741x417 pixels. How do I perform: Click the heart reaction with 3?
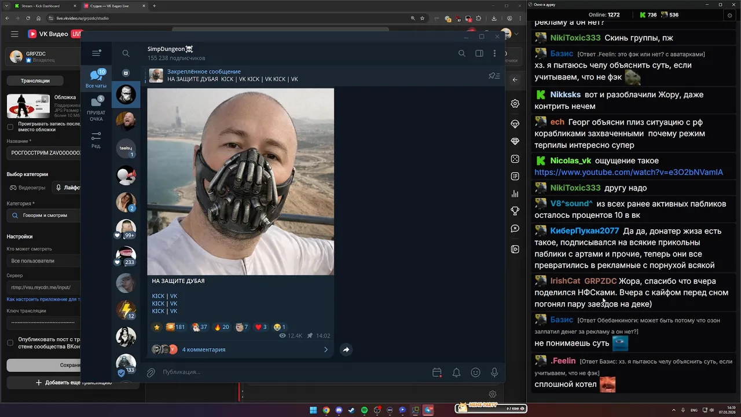261,327
